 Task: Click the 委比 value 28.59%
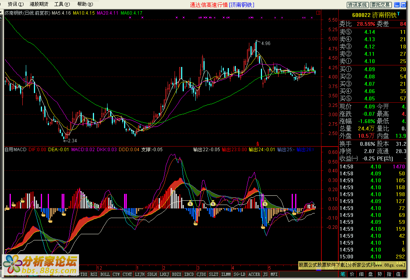pos(366,24)
